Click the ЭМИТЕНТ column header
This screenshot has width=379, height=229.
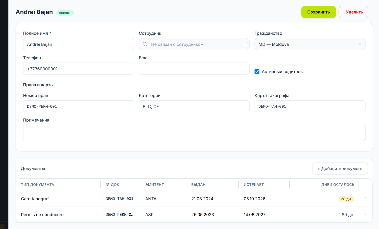(x=155, y=185)
